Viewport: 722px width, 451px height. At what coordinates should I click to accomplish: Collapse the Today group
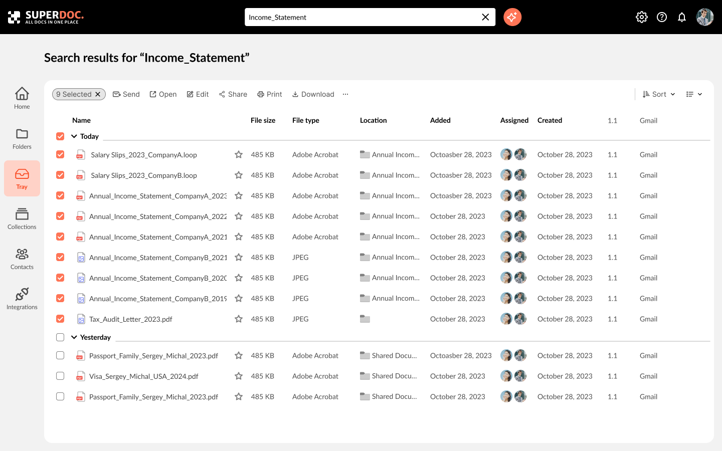pyautogui.click(x=74, y=136)
